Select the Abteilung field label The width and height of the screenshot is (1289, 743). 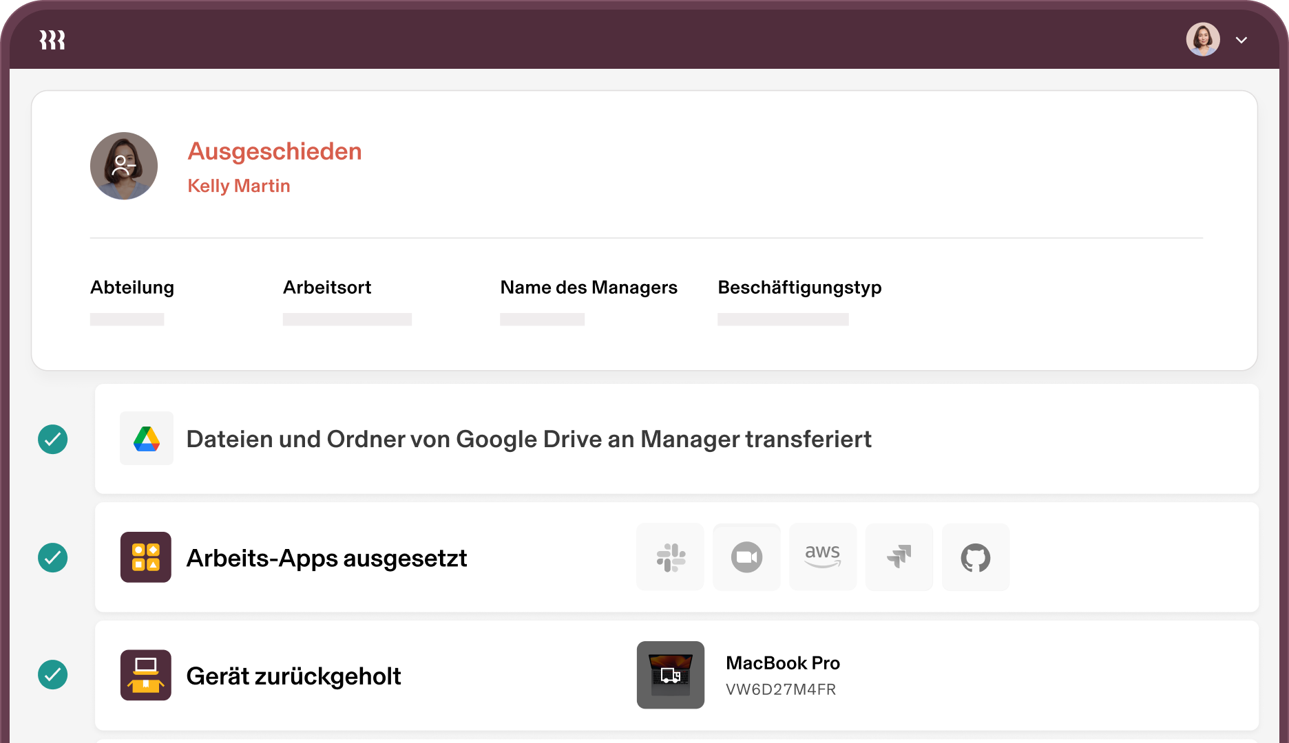(x=132, y=288)
